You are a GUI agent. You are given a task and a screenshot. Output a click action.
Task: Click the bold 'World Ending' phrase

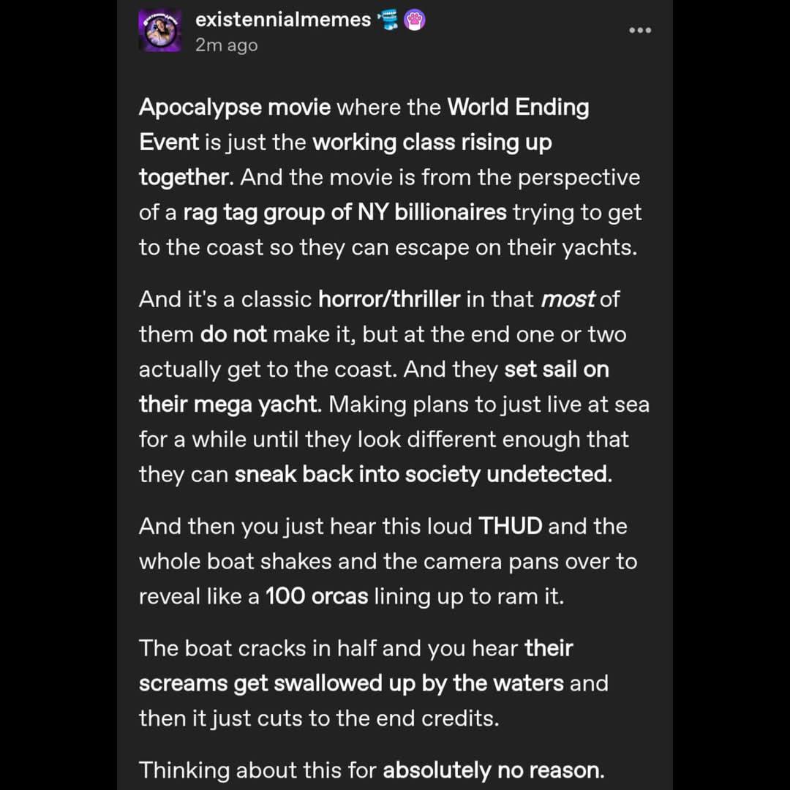(x=518, y=108)
